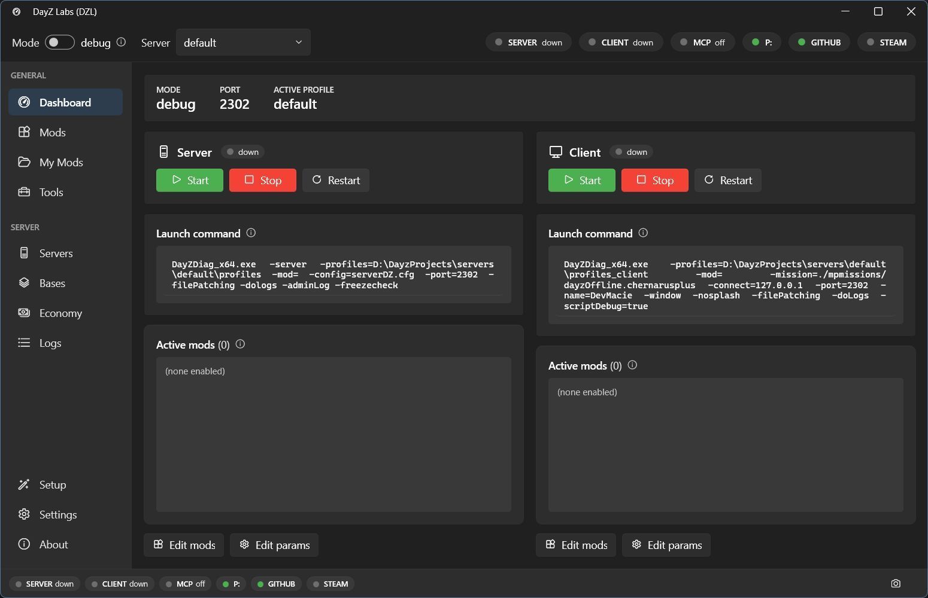Click the CLIENT down indicator in top bar

coord(621,42)
